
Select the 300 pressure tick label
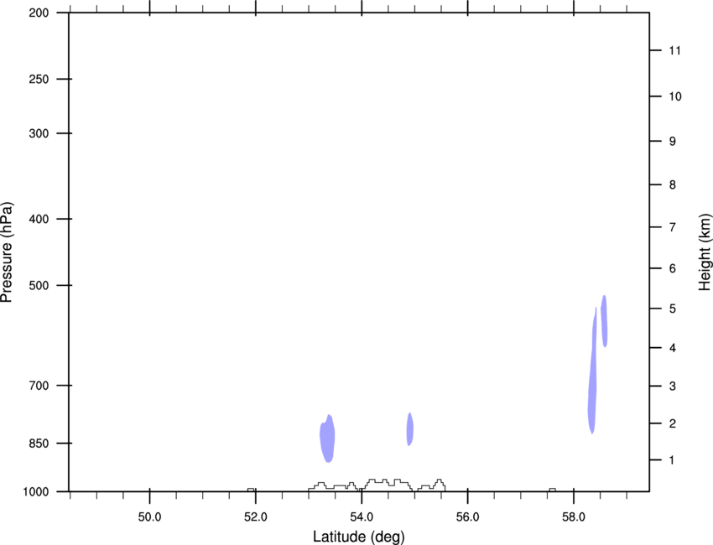(39, 133)
